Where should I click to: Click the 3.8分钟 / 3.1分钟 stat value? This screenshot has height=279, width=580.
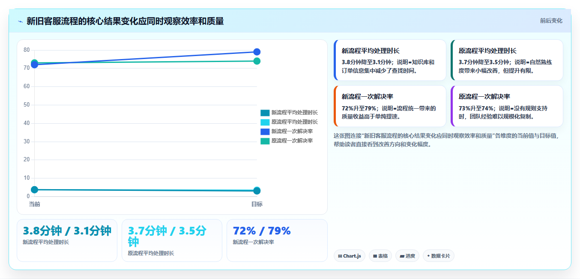[67, 231]
